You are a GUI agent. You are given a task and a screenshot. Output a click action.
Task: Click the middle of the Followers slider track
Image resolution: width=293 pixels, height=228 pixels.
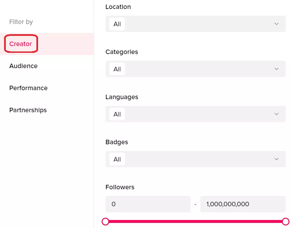tap(196, 221)
